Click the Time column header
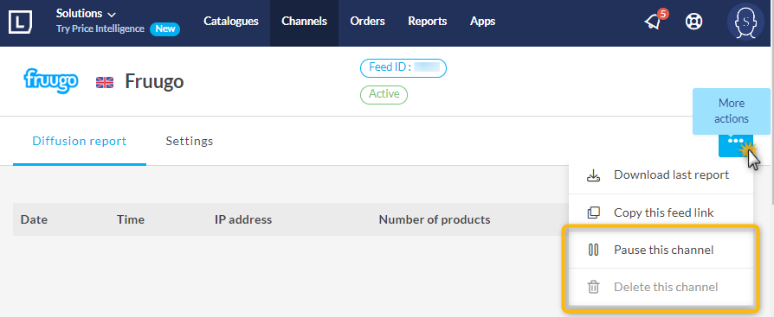 (131, 219)
